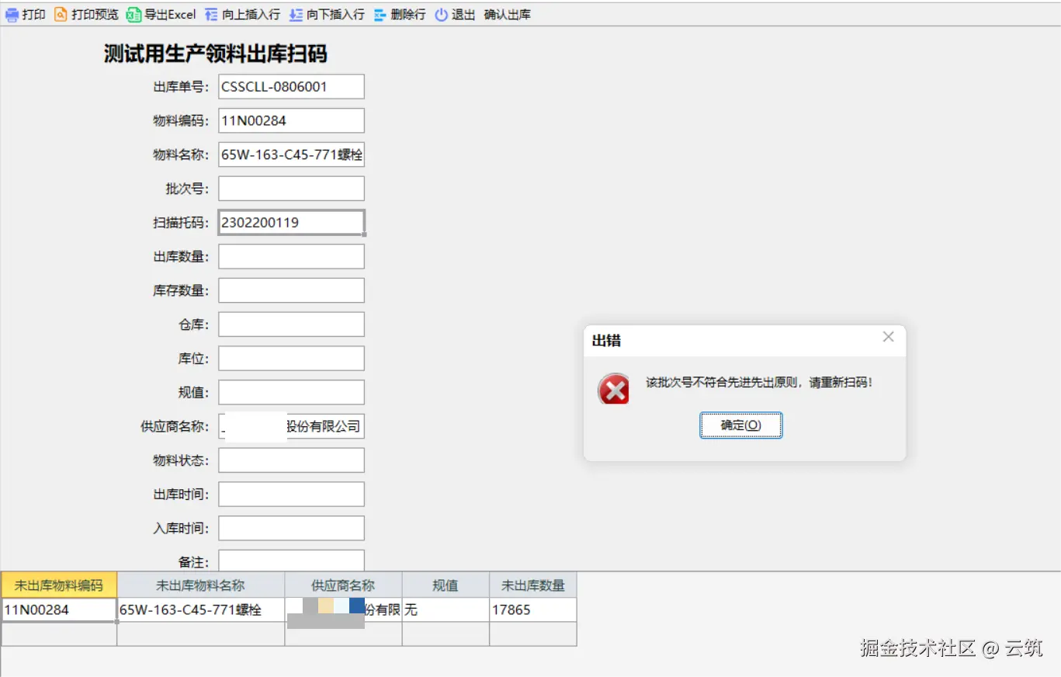Focus the empty 批次号 field
Screen dimensions: 1061x677
[x=290, y=188]
